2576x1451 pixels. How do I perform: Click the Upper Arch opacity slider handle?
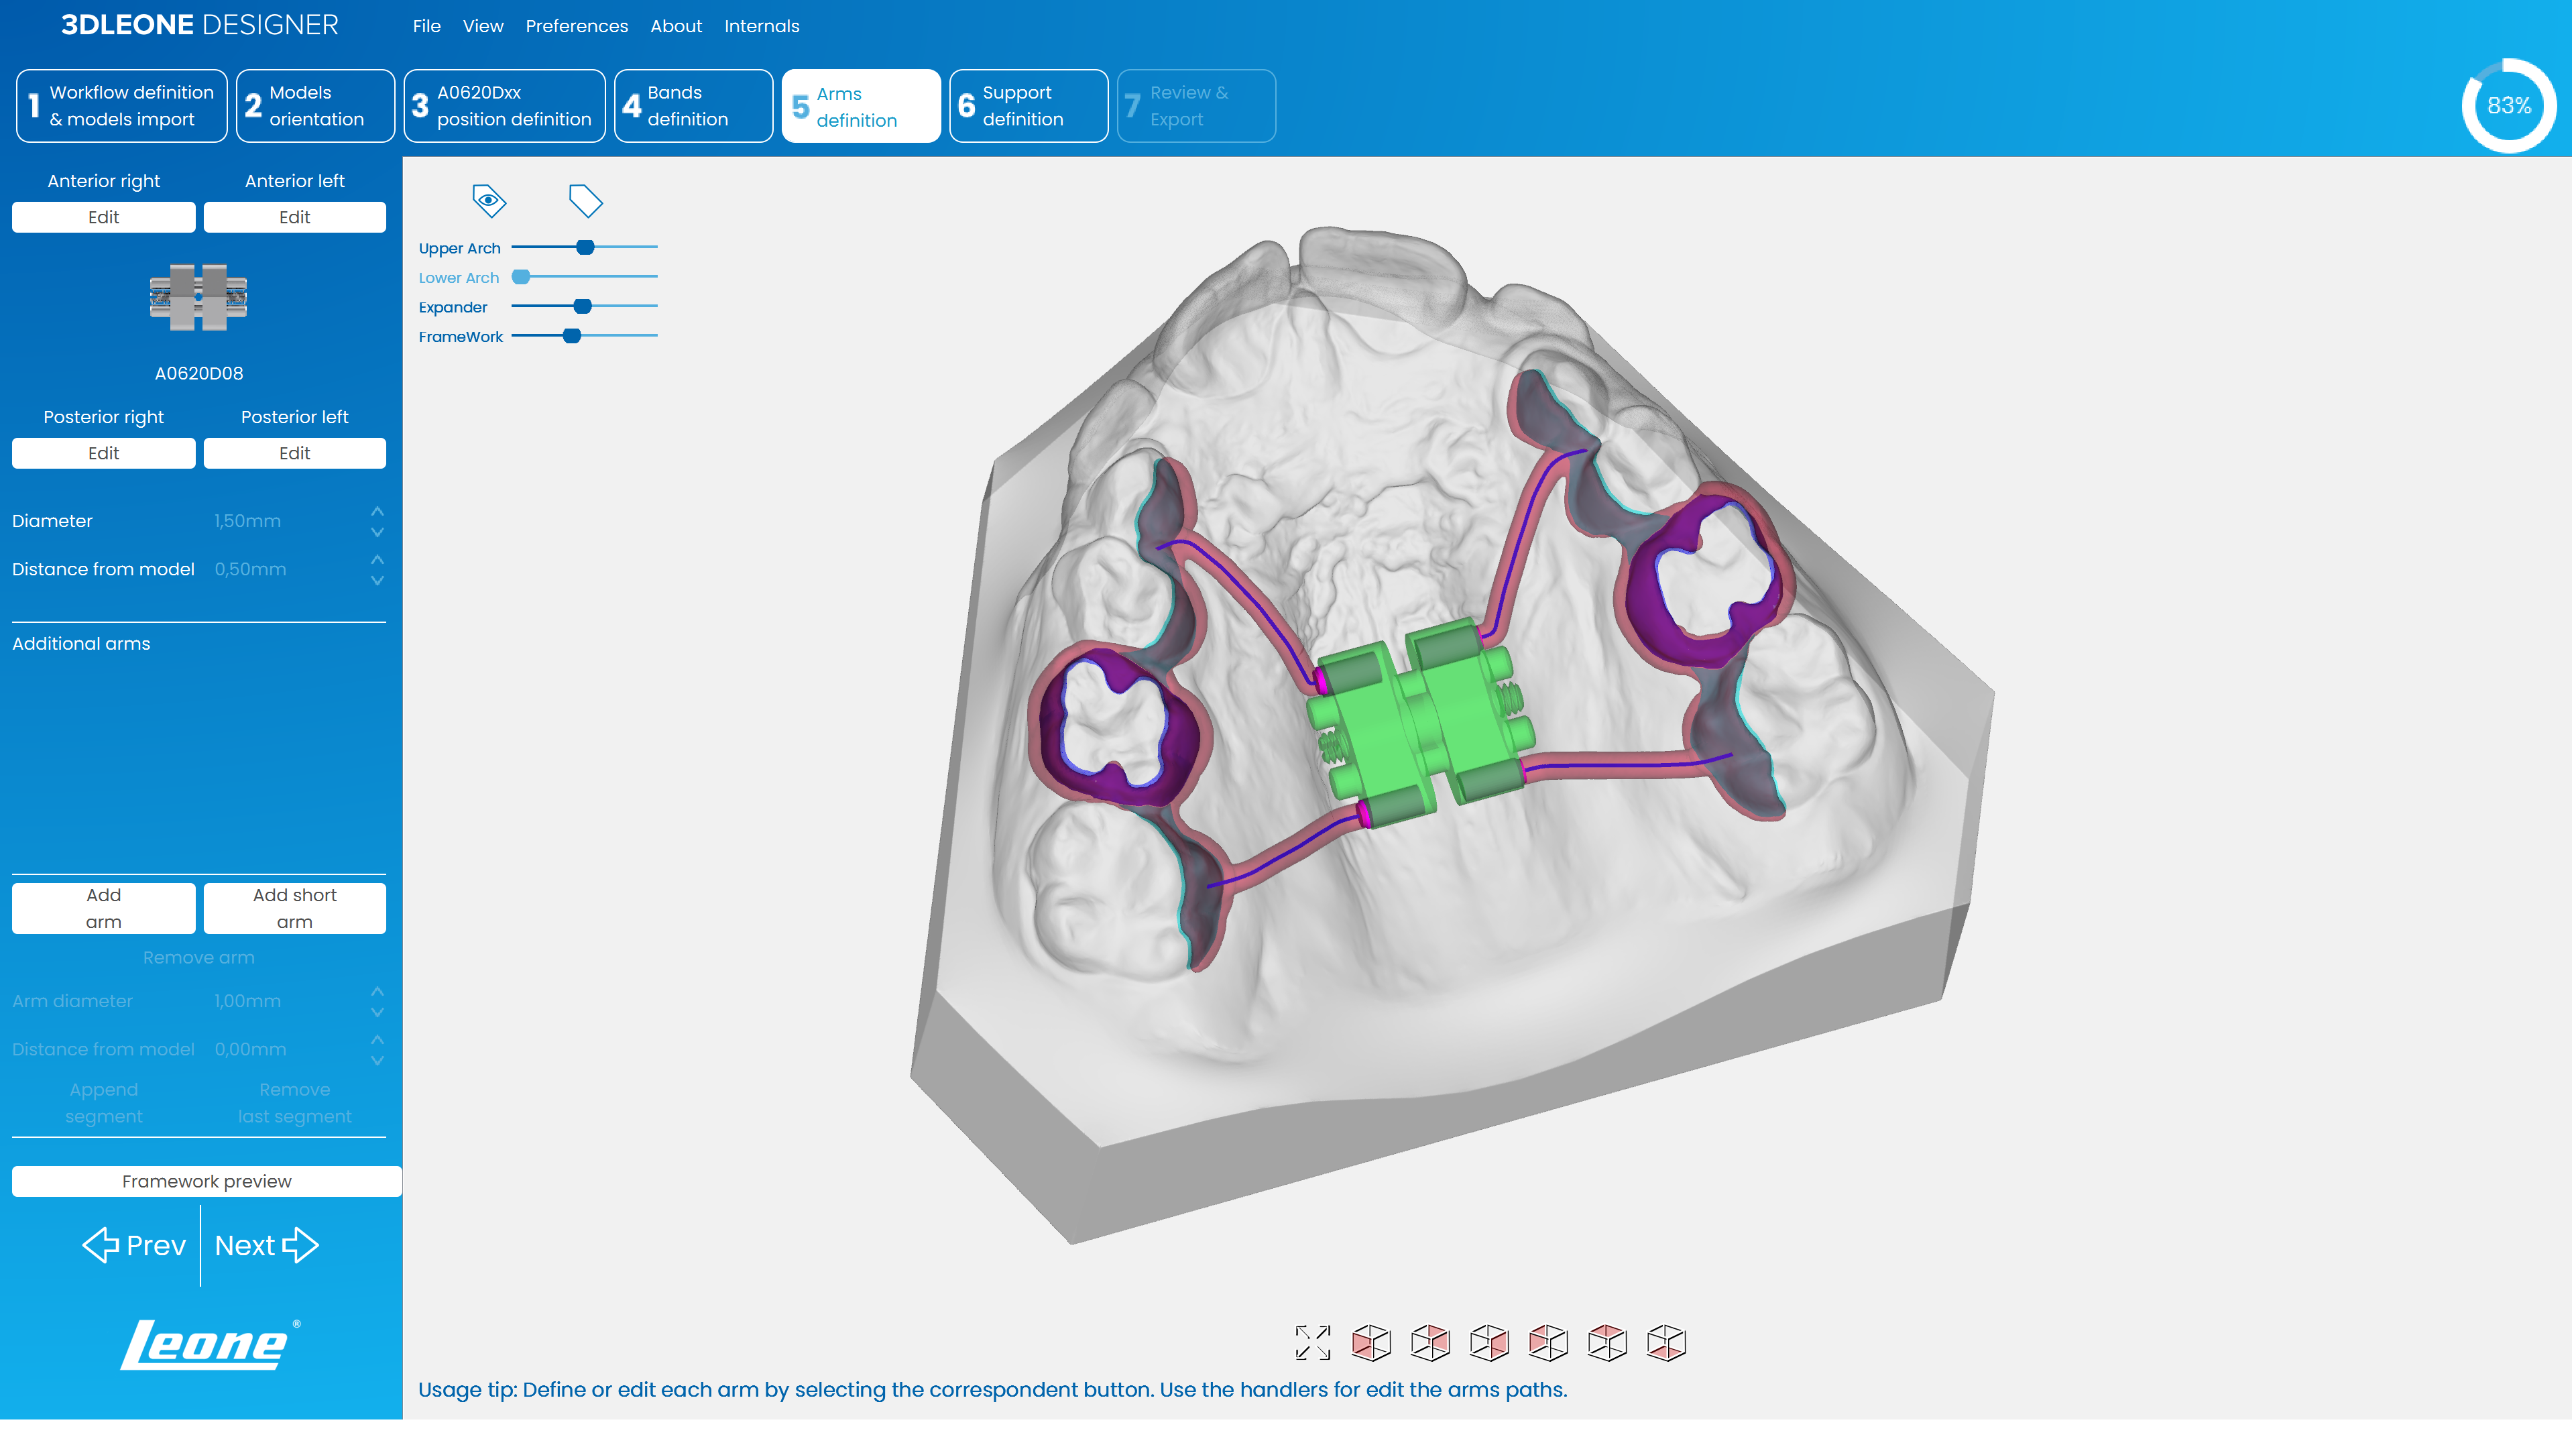585,247
